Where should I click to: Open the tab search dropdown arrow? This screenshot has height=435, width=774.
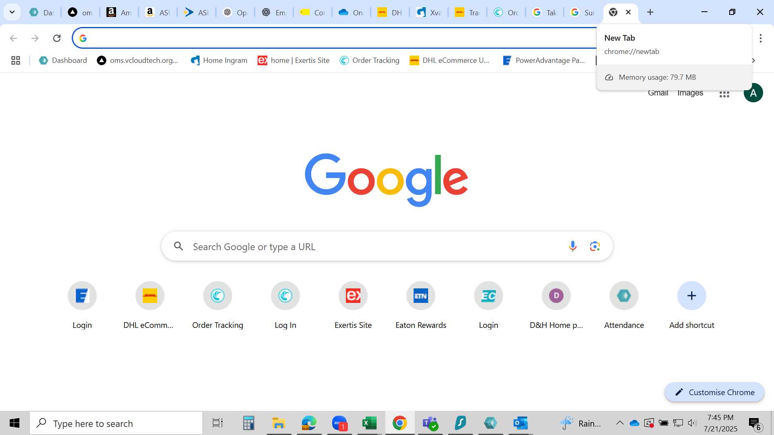coord(12,12)
